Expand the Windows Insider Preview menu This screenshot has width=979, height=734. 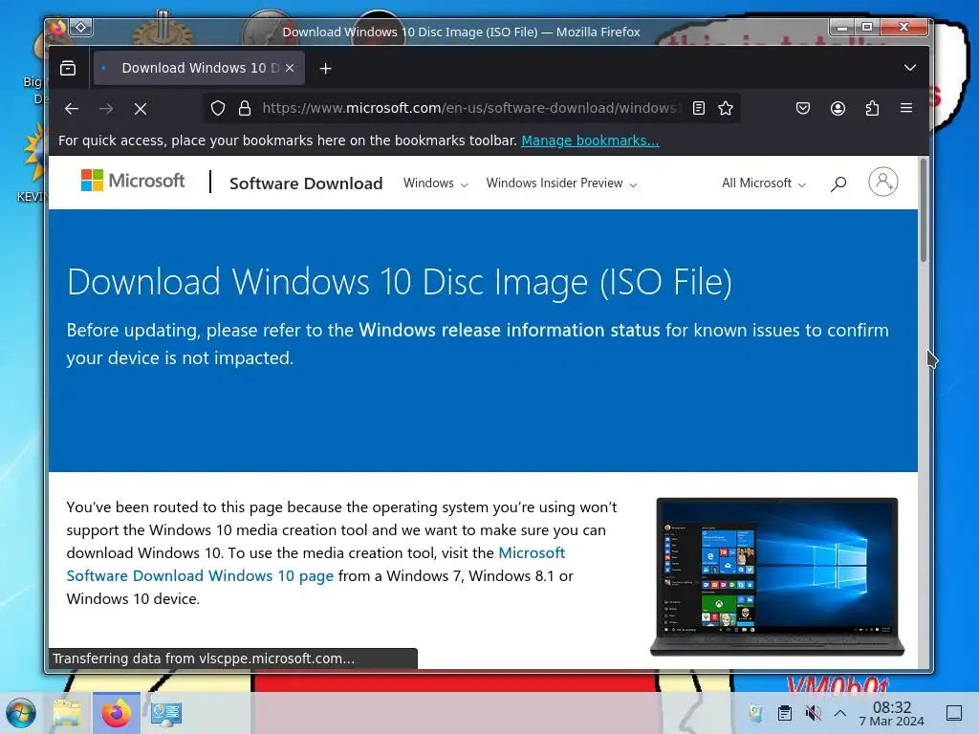tap(561, 183)
